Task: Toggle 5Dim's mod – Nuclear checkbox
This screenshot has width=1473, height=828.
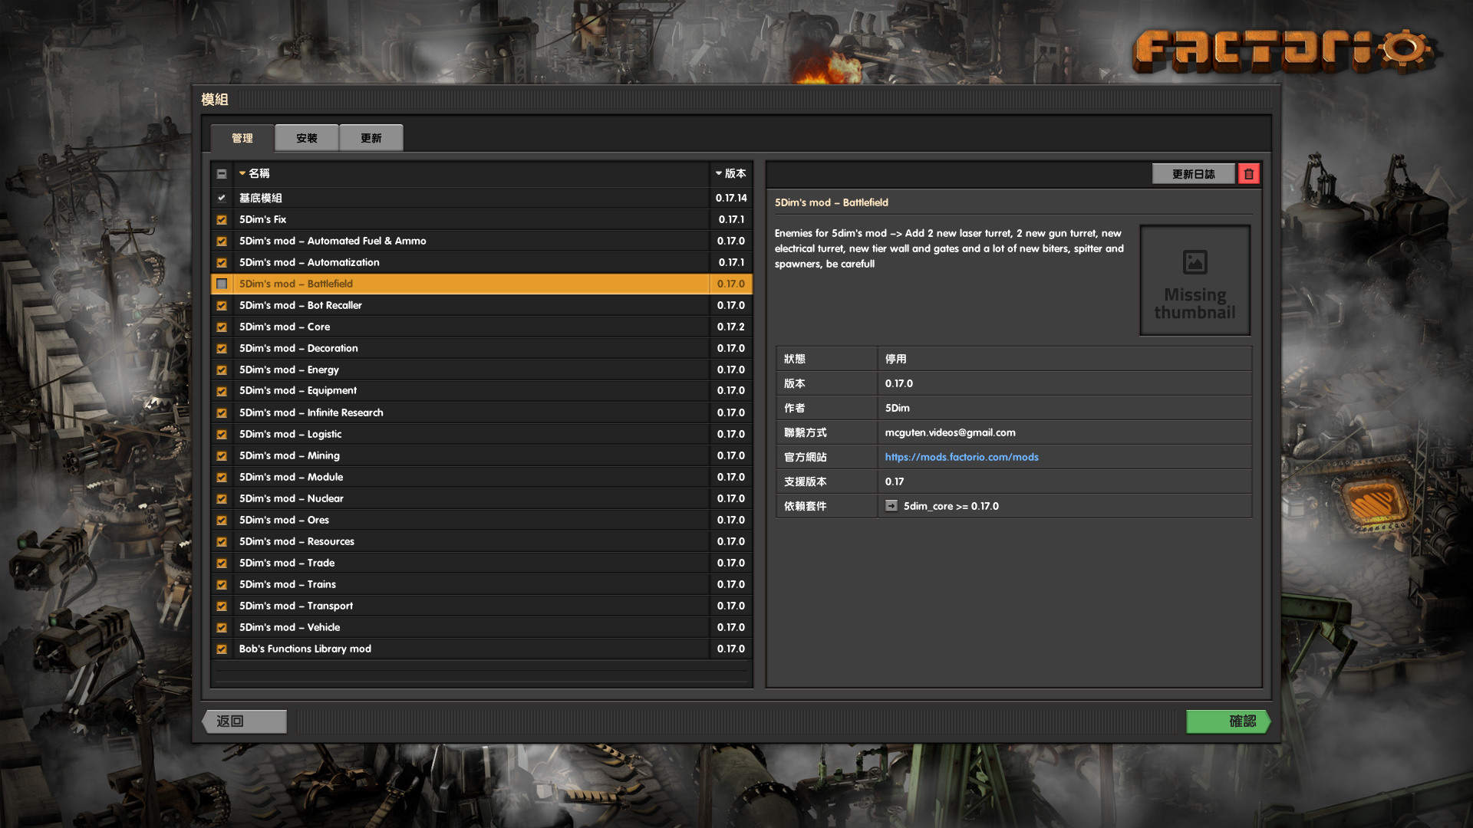Action: 222,498
